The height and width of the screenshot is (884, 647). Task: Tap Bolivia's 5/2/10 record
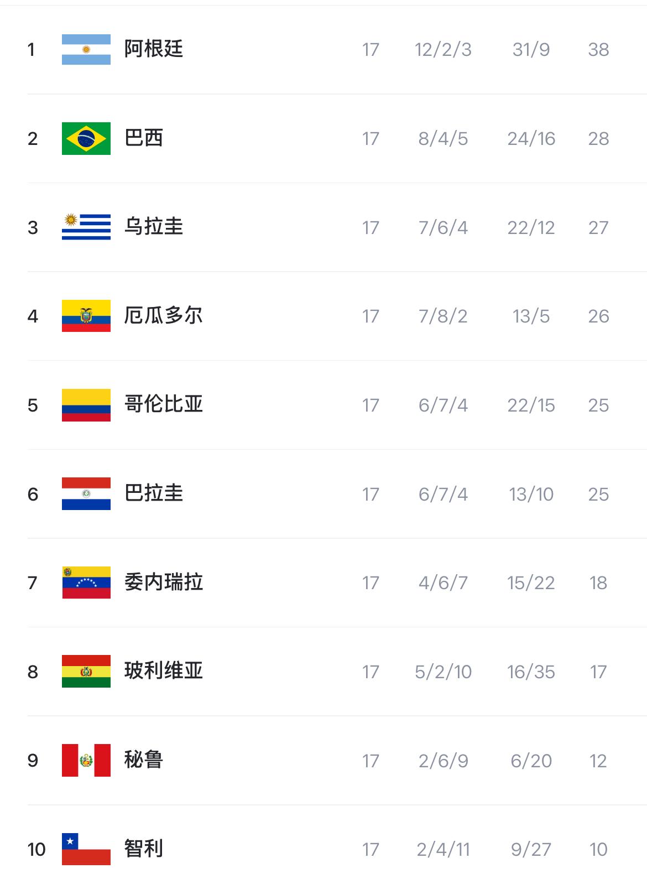pos(443,672)
